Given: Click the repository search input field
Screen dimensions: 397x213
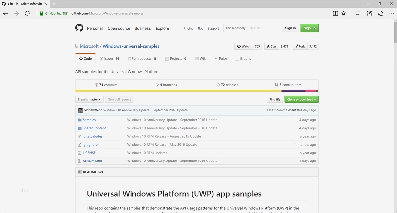Looking at the screenshot, I should (x=263, y=28).
